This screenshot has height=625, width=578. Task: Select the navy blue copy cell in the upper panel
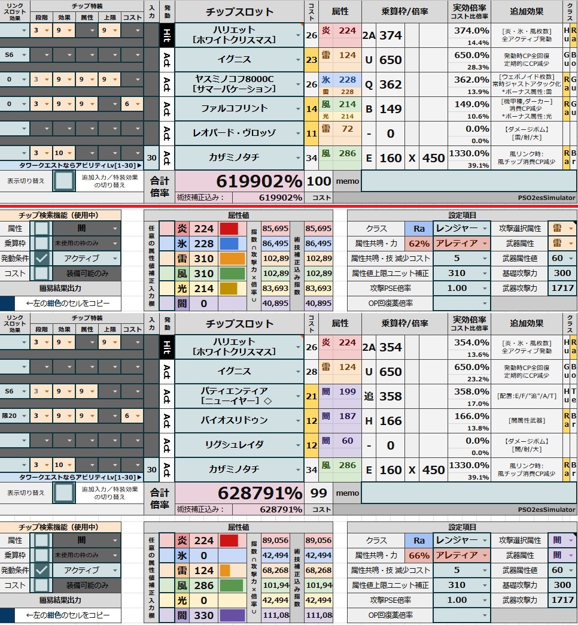pos(7,304)
